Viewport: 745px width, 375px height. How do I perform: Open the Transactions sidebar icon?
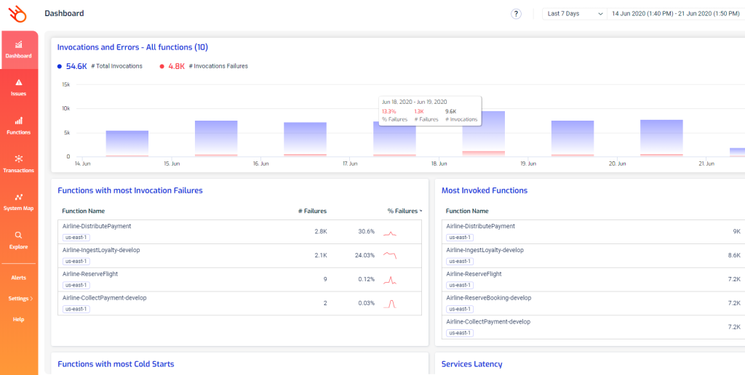[19, 158]
